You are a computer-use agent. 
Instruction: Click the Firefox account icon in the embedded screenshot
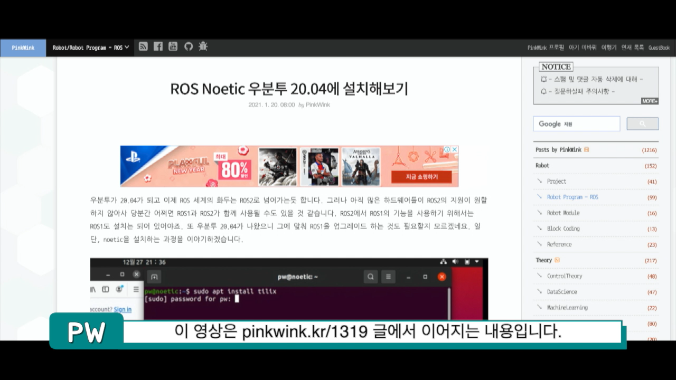click(120, 289)
